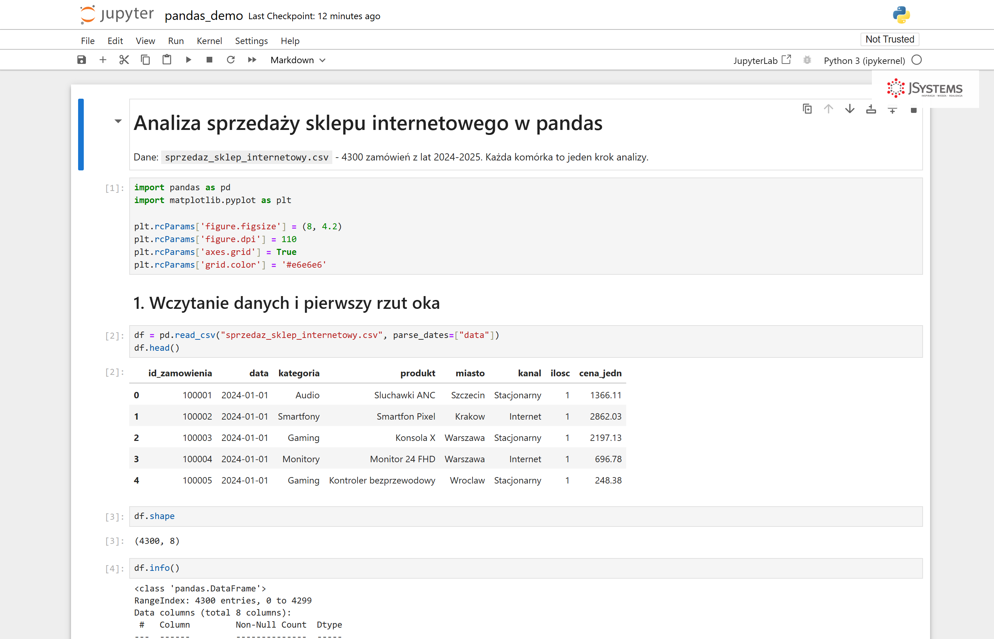
Task: Collapse the heading cell with caret arrow
Action: 118,121
